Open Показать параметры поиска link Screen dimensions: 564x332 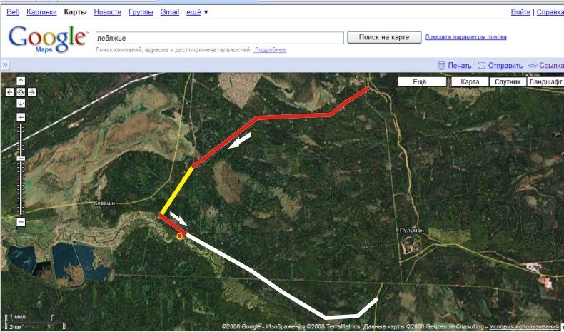coord(465,37)
